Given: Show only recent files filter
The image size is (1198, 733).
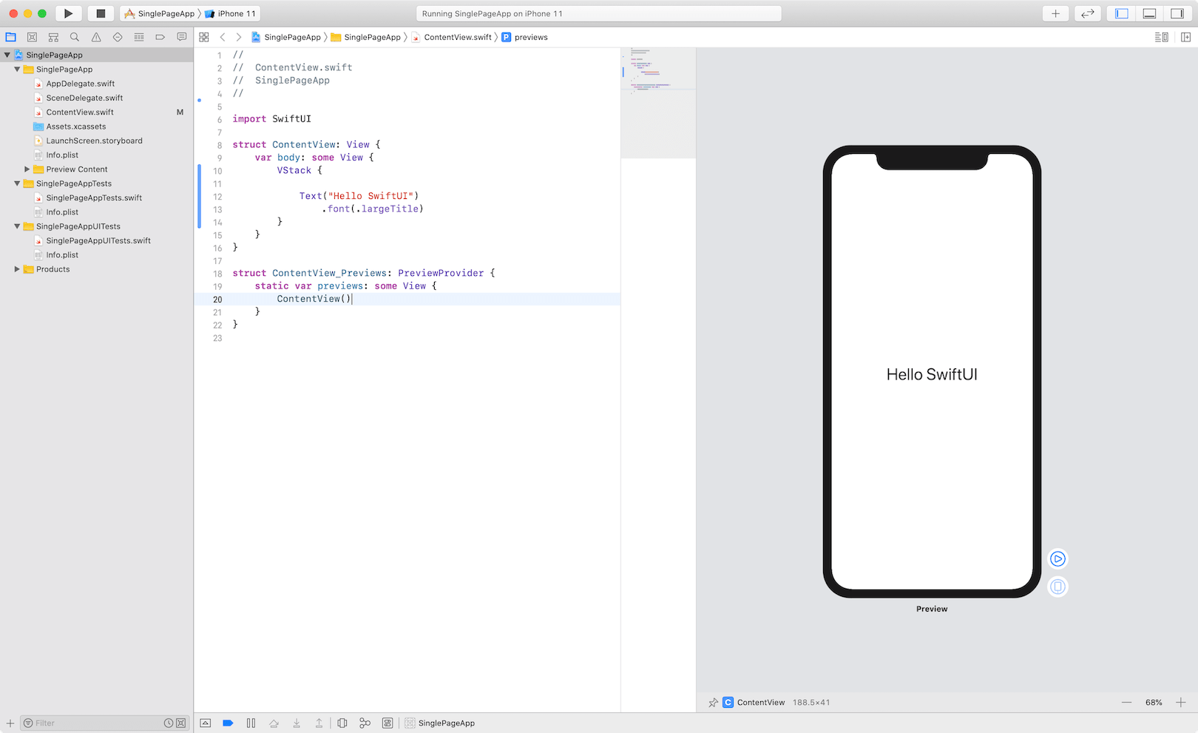Looking at the screenshot, I should (169, 723).
